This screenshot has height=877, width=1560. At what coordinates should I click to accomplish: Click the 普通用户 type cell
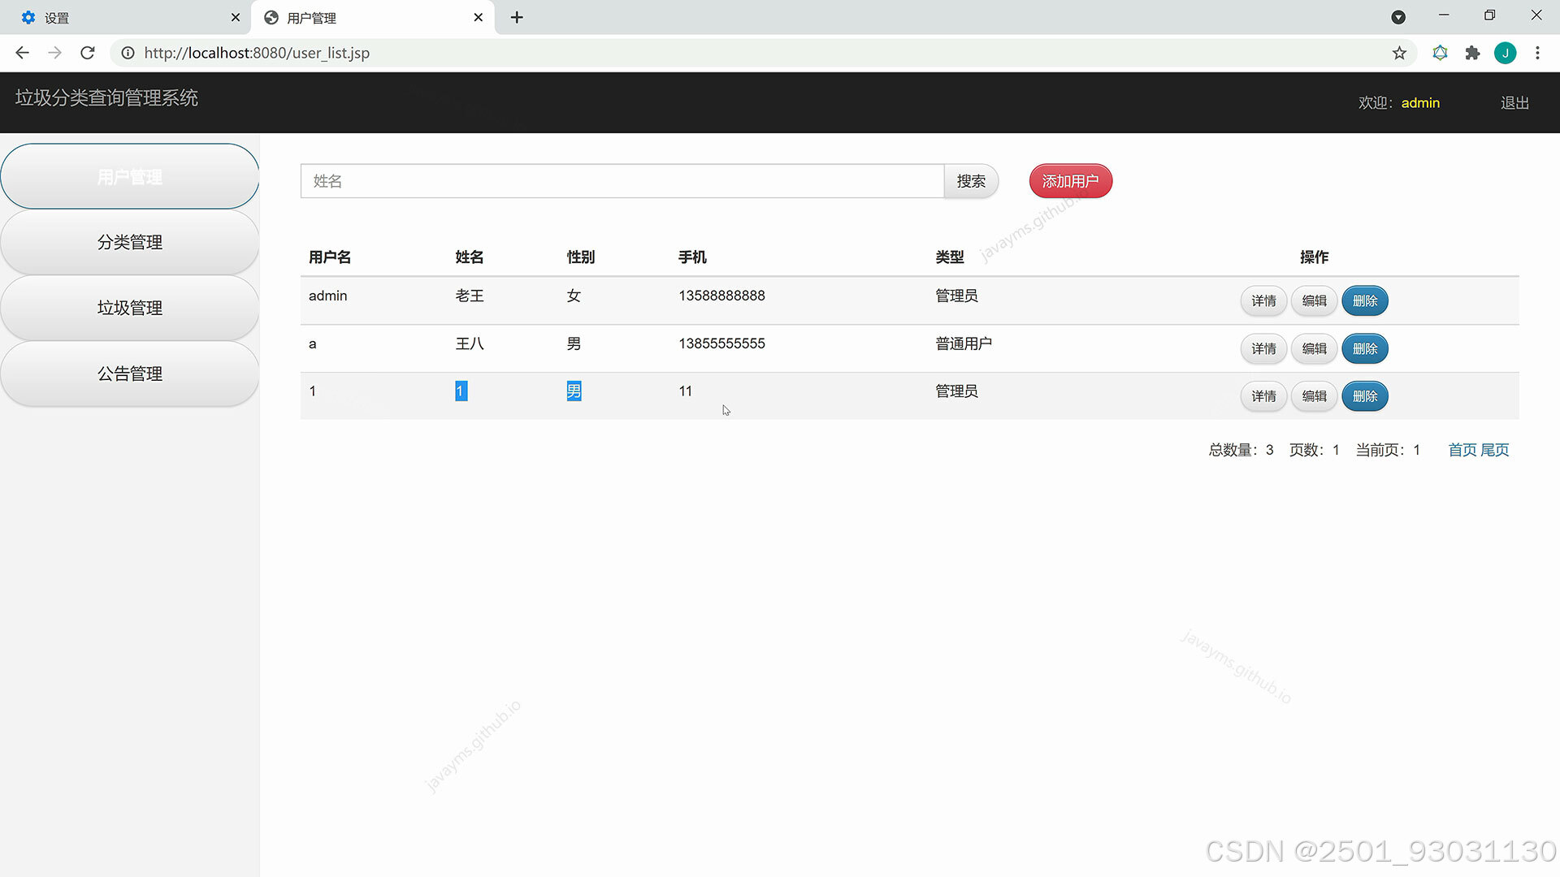964,343
